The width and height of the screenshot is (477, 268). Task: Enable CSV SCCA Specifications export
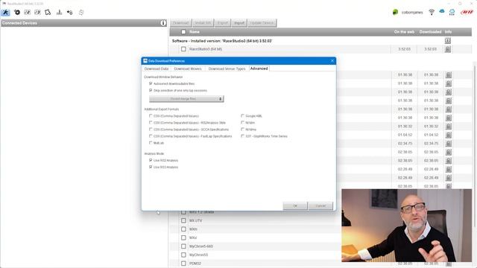click(151, 130)
